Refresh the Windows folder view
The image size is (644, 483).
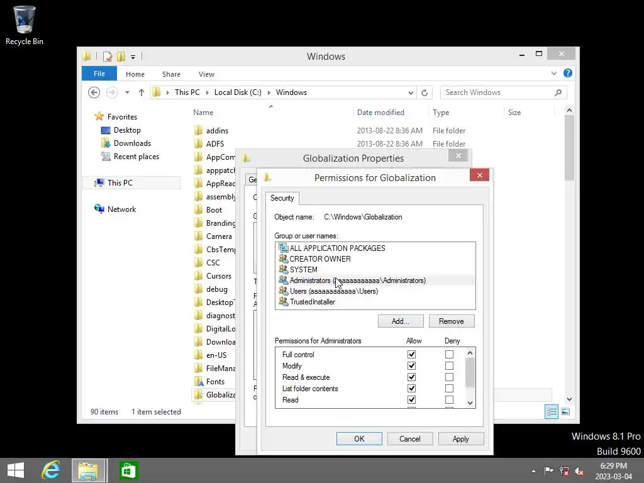coord(425,92)
